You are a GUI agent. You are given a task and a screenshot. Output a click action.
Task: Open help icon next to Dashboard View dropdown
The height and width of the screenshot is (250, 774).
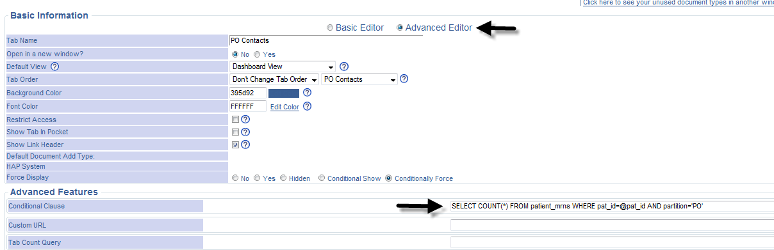[344, 66]
